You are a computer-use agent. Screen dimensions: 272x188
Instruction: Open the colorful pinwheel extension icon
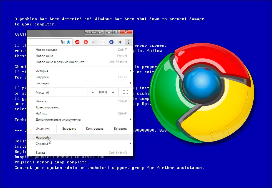(120, 42)
